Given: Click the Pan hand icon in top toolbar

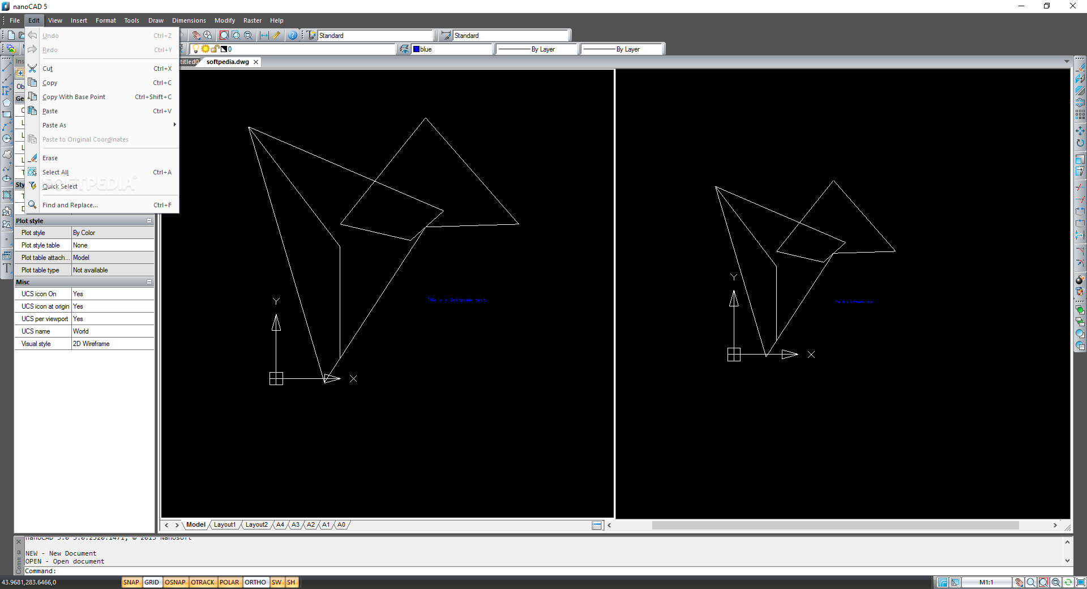Looking at the screenshot, I should (x=196, y=35).
